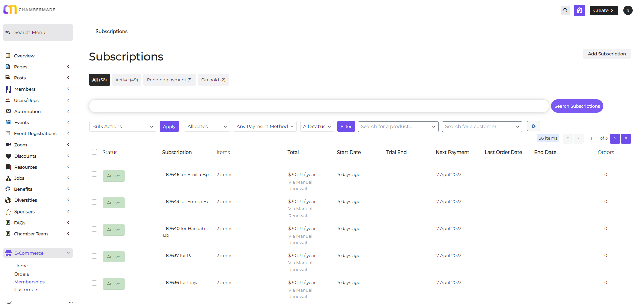Check the box for subscription #87646
638x304 pixels.
(x=94, y=174)
